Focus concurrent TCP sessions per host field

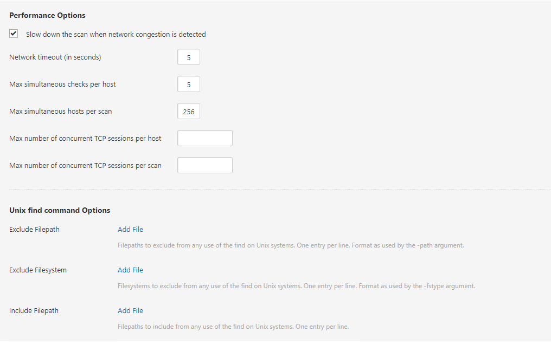click(x=205, y=138)
